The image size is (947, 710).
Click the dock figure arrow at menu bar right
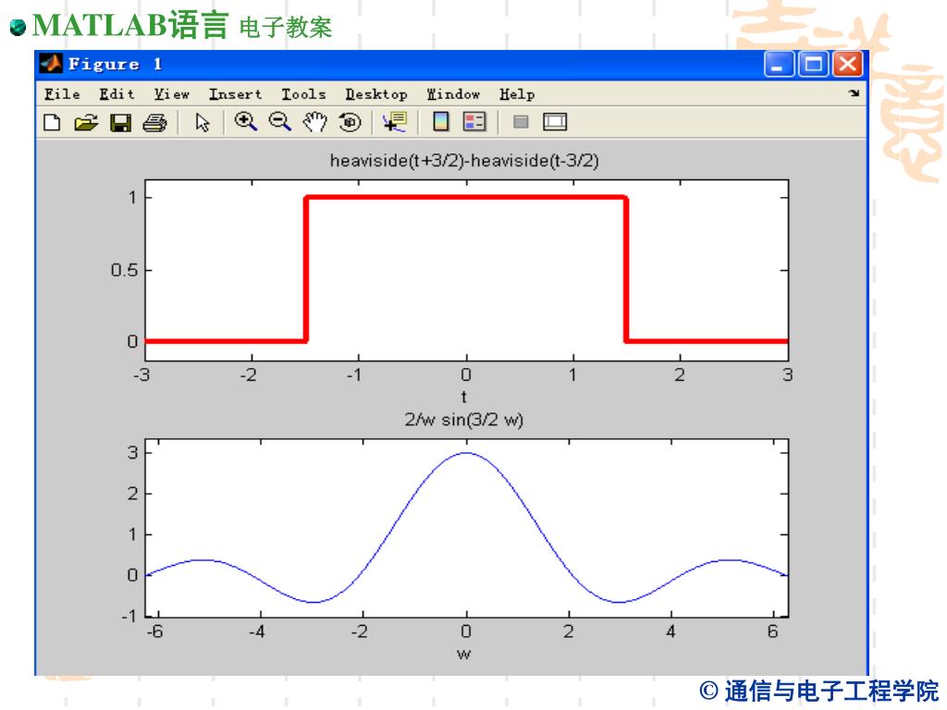[x=854, y=93]
